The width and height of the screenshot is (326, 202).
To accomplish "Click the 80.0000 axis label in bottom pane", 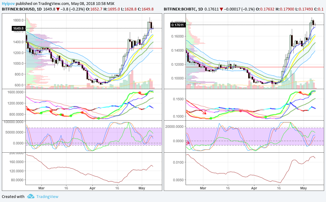I will (17, 180).
